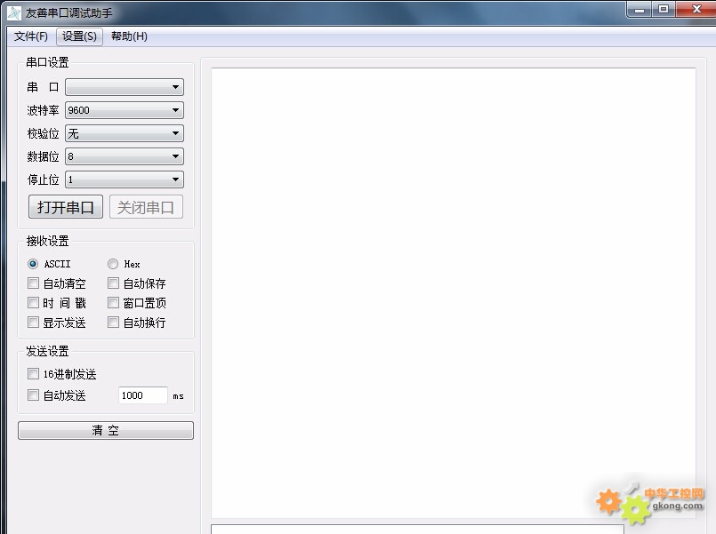Viewport: 716px width, 534px height.
Task: Expand the 数据位 dropdown showing 8
Action: pyautogui.click(x=125, y=156)
